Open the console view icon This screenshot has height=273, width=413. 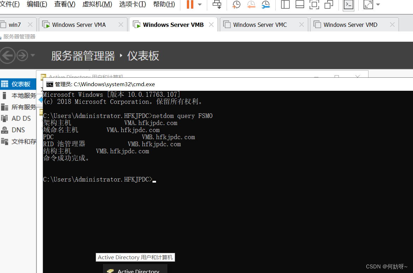pyautogui.click(x=348, y=5)
